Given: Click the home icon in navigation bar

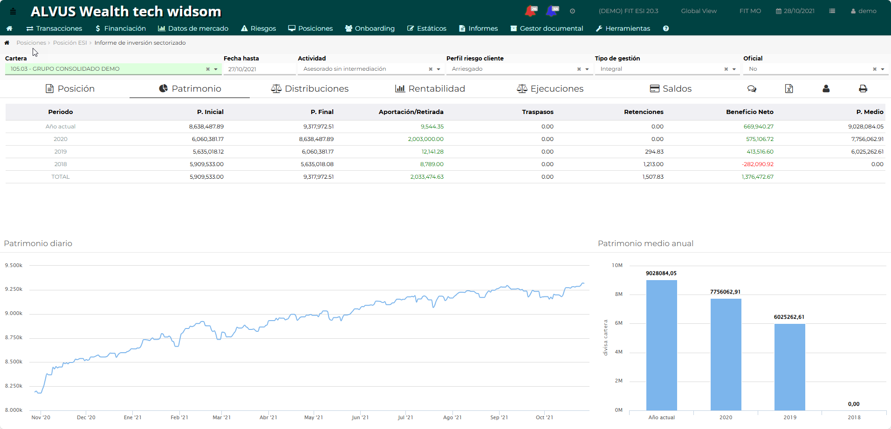Looking at the screenshot, I should [9, 28].
